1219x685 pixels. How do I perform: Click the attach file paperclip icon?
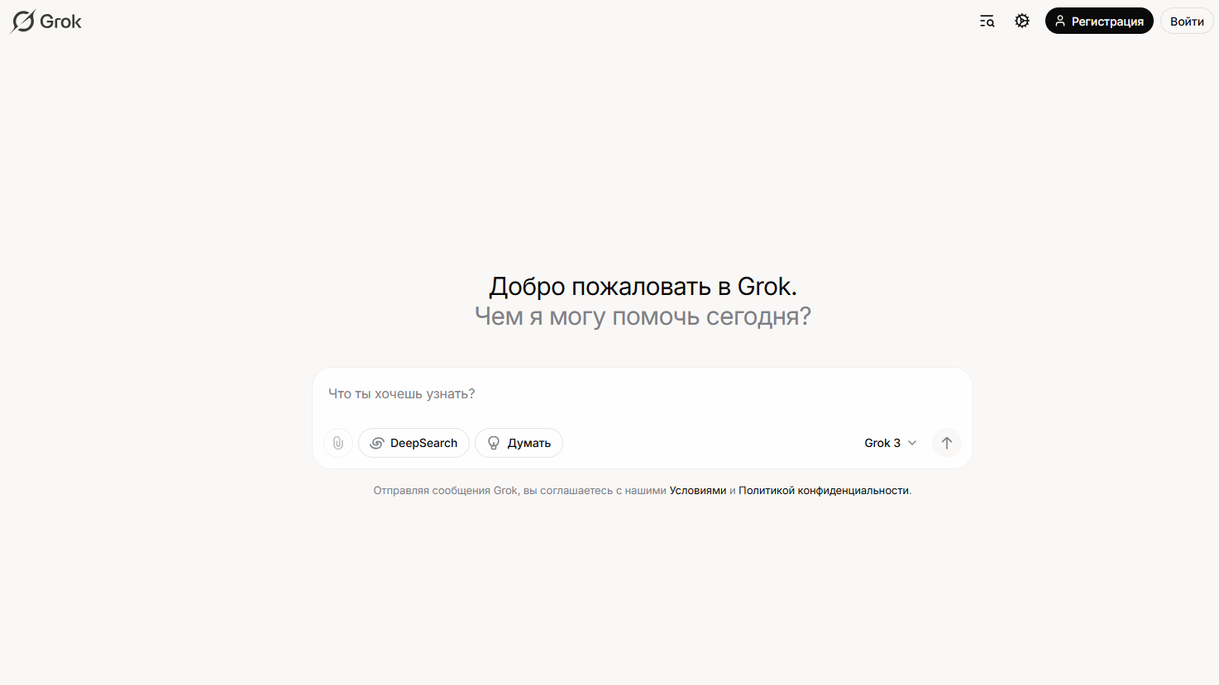tap(338, 443)
